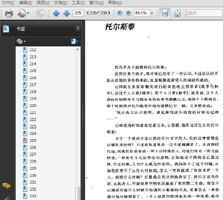Image resolution: width=223 pixels, height=200 pixels.
Task: Click the new bookmark icon
Action: 75,41
